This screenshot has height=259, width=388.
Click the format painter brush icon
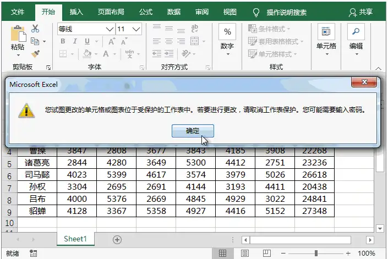coord(35,54)
